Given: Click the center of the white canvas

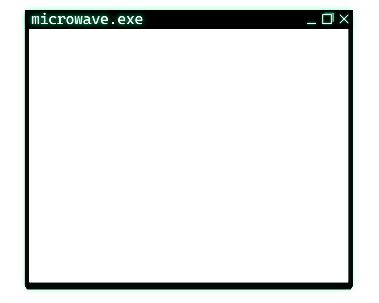Looking at the screenshot, I should click(x=189, y=155).
